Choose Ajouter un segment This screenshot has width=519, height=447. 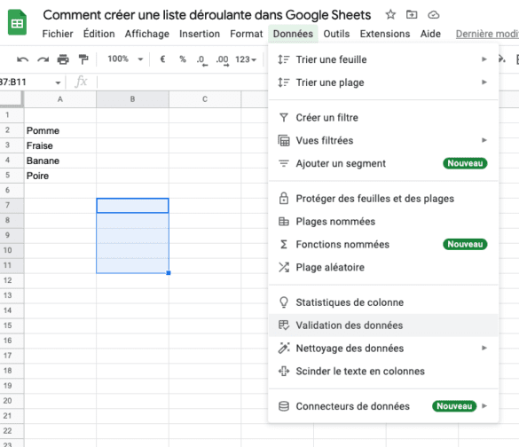[383, 163]
